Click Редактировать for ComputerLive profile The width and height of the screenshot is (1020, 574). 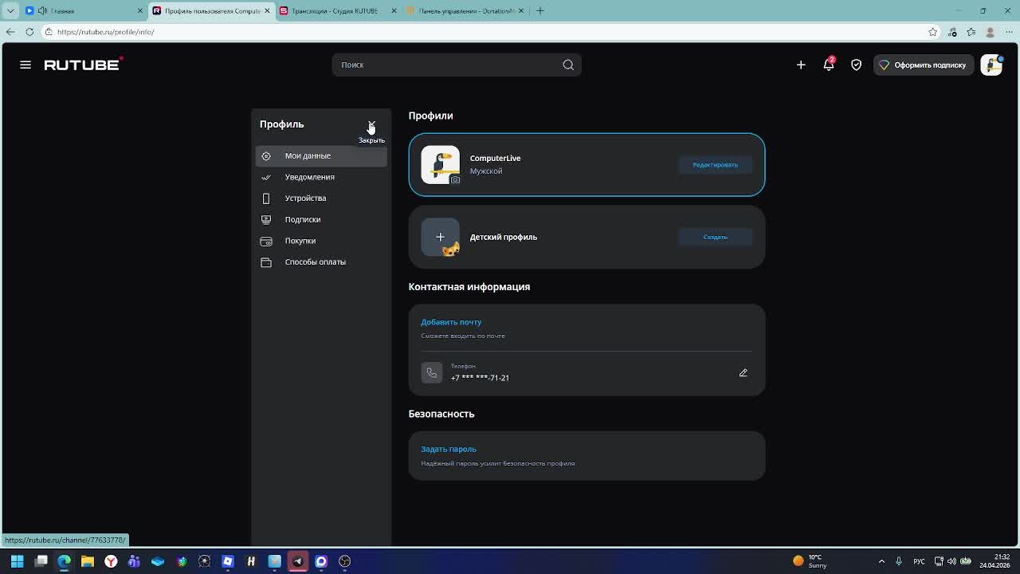(715, 165)
